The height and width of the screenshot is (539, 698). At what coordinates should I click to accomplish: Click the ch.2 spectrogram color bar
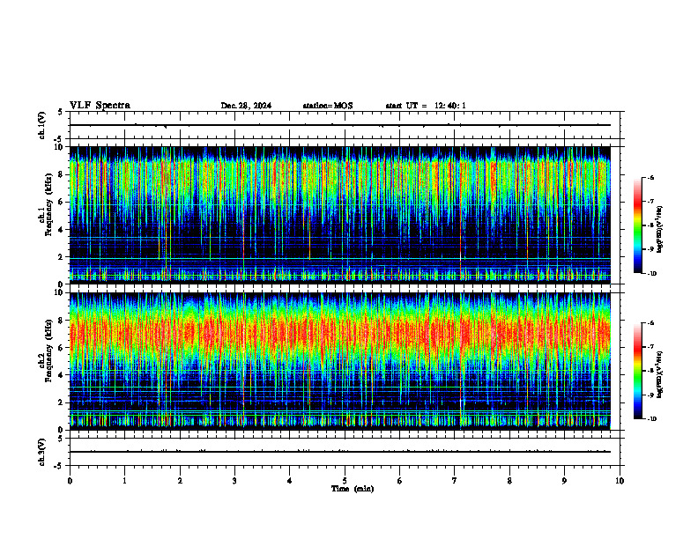click(x=637, y=371)
